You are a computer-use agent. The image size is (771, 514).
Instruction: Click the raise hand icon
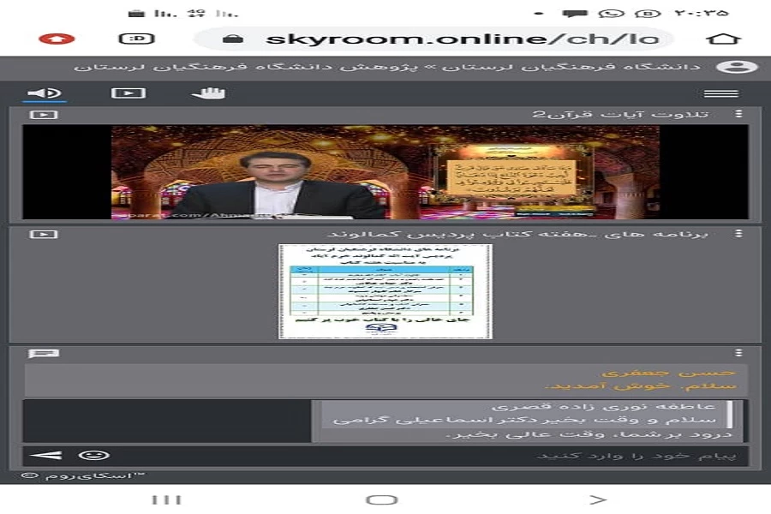pyautogui.click(x=207, y=93)
